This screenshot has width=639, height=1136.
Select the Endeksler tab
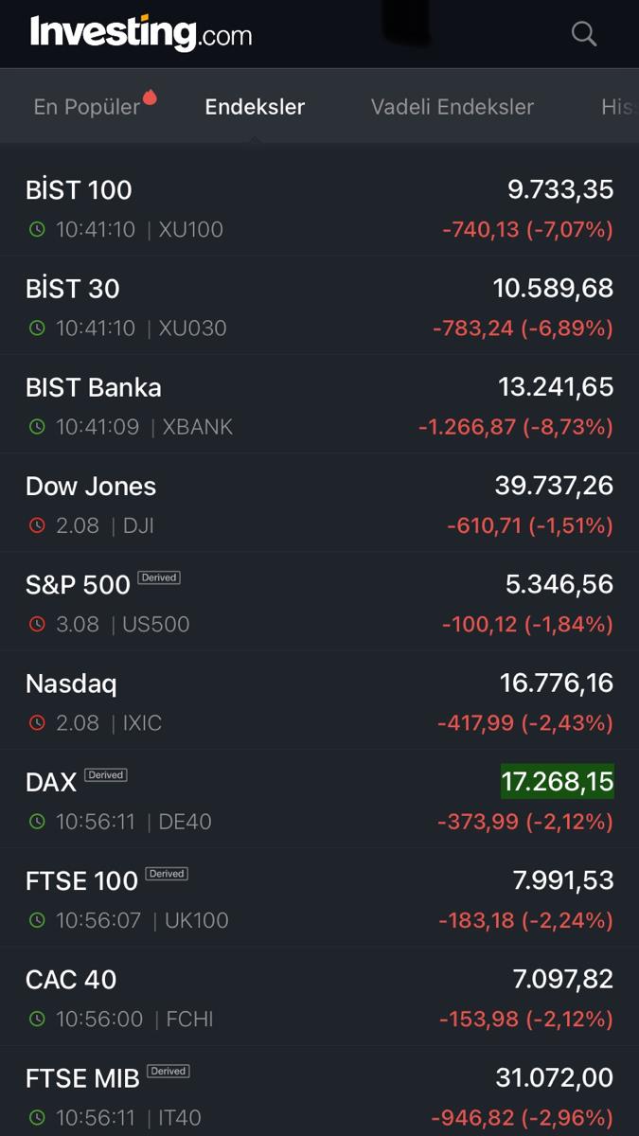coord(255,107)
